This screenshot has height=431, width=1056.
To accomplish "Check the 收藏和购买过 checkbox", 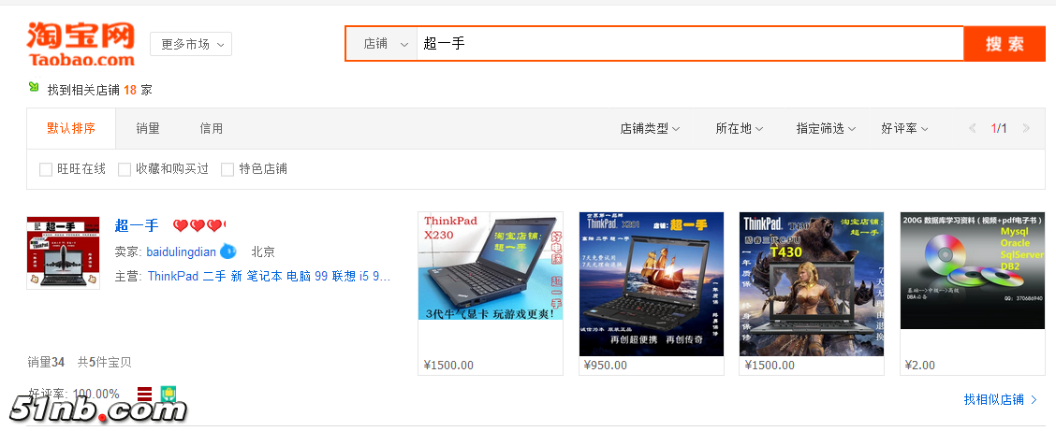I will 125,169.
